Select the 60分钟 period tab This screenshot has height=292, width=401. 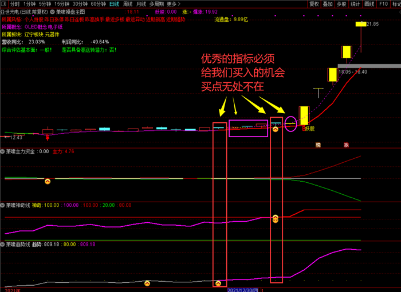click(98, 4)
